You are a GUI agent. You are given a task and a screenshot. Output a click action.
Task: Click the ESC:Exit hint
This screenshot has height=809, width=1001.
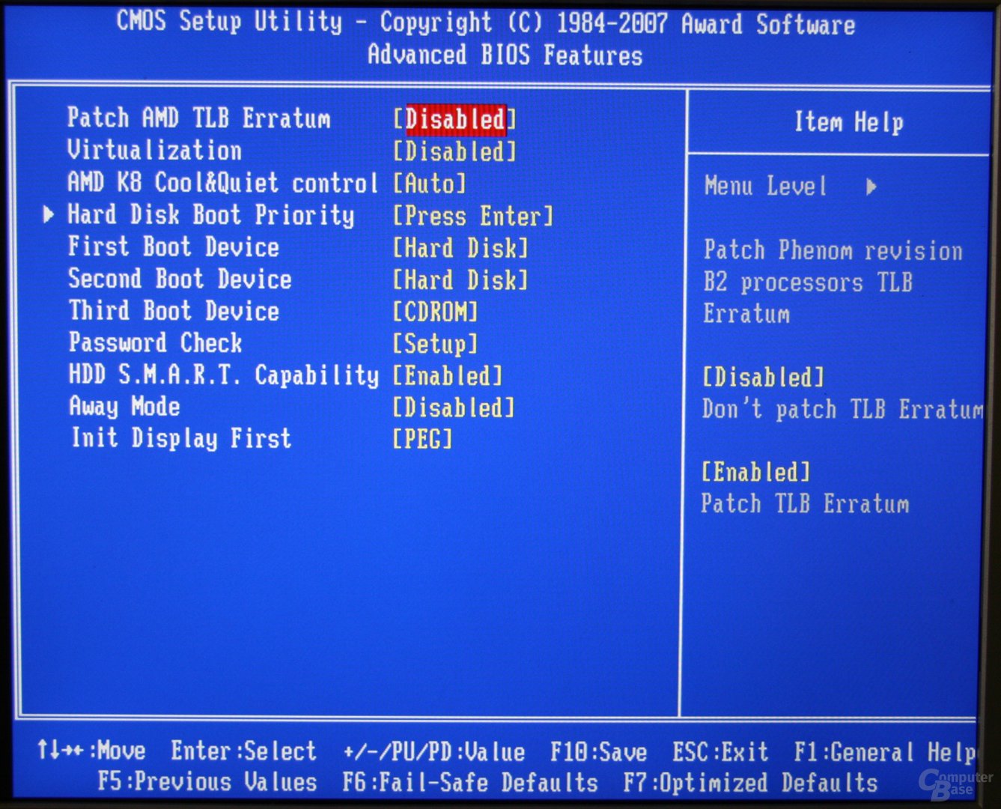[x=720, y=752]
